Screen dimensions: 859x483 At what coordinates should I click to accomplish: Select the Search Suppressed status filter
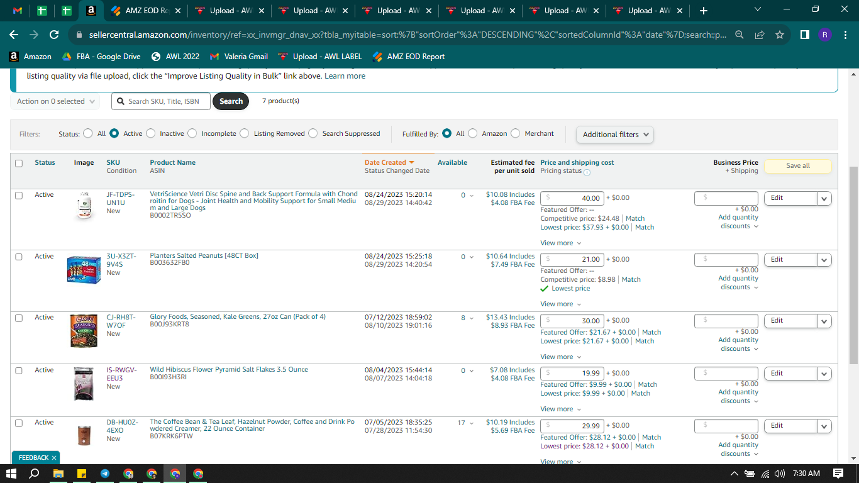coord(313,133)
